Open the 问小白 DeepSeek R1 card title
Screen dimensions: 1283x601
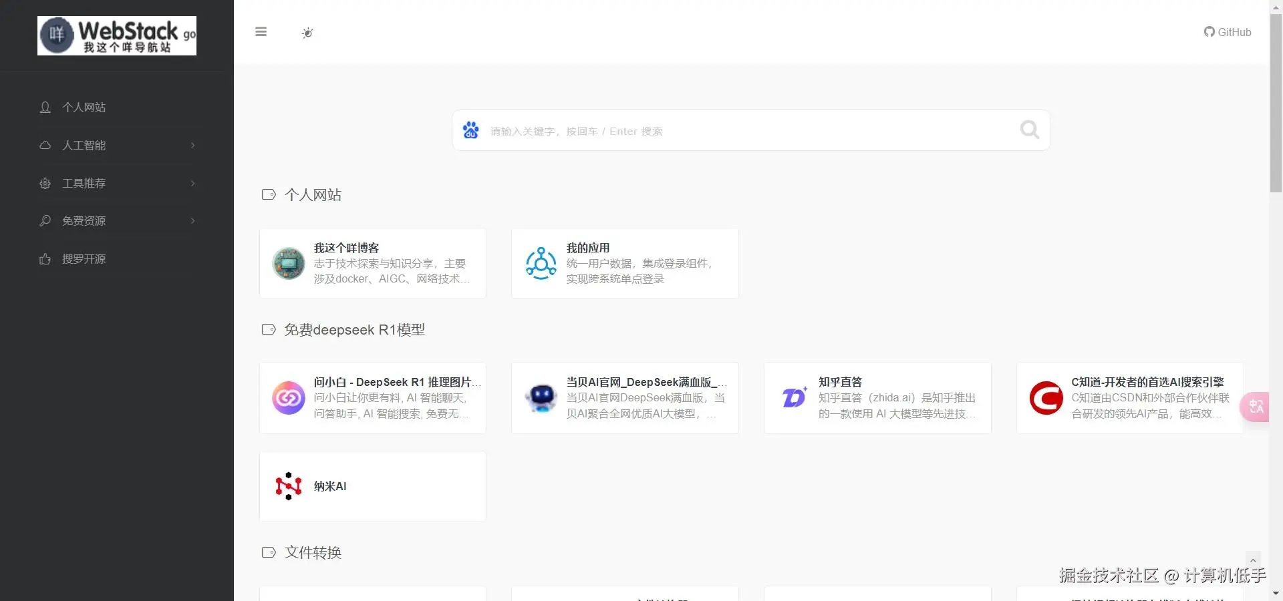(397, 382)
